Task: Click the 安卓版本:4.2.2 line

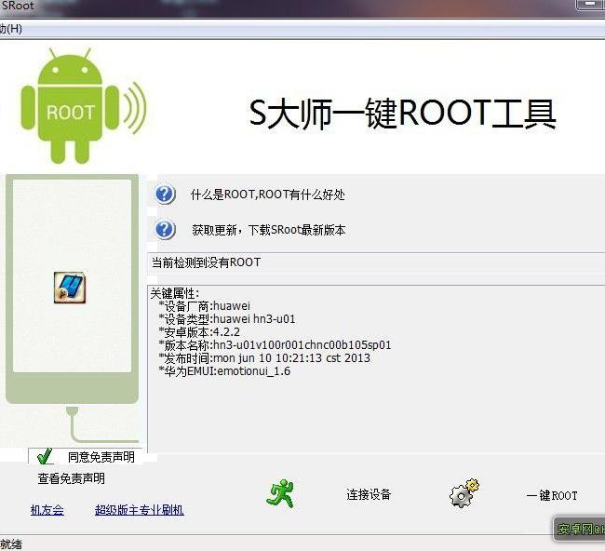Action: click(199, 332)
